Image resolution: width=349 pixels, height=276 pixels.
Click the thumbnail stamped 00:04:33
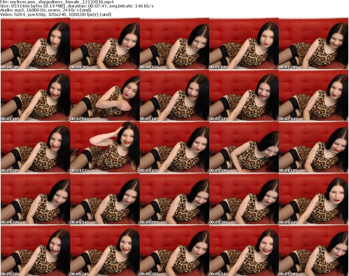pyautogui.click(x=35, y=199)
